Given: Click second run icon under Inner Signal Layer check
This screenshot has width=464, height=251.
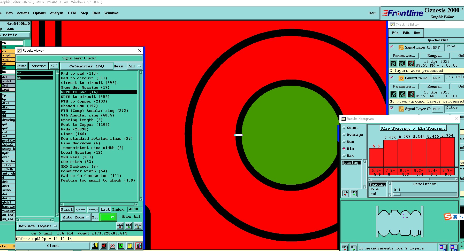Looking at the screenshot, I should pos(402,64).
